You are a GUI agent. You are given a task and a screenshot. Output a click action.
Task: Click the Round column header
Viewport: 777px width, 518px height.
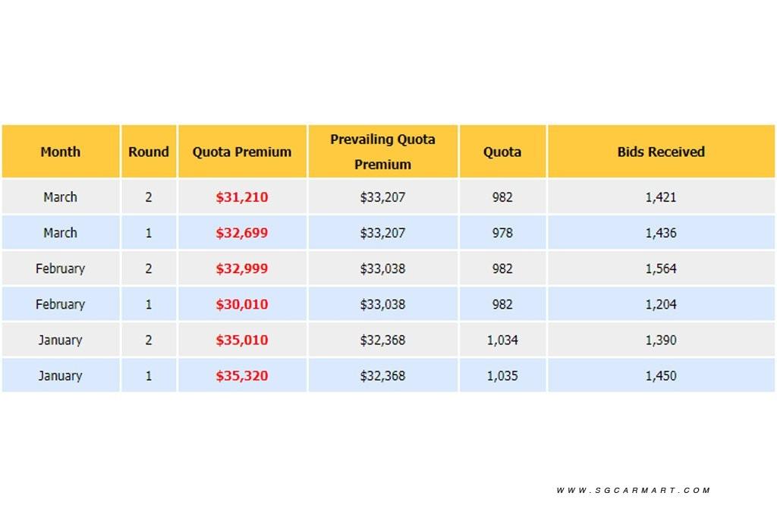(149, 152)
